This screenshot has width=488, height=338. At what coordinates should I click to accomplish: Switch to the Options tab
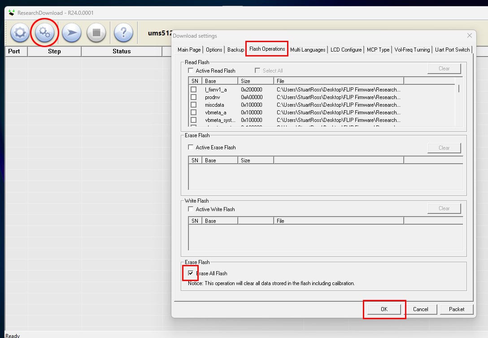214,50
